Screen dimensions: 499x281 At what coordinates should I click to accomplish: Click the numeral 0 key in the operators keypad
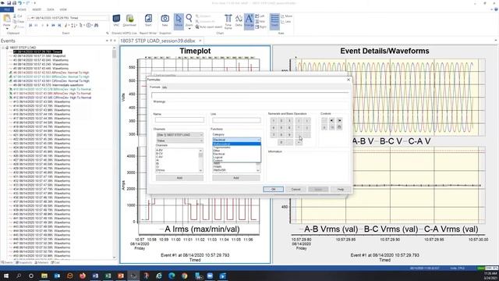pos(281,142)
